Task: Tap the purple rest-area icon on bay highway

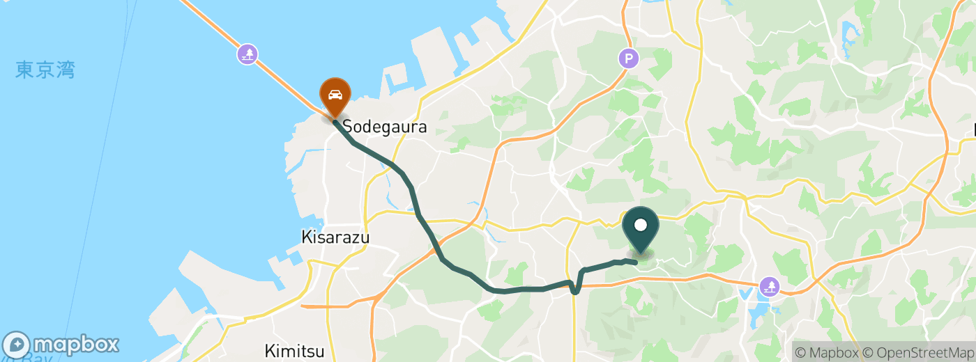Action: pos(247,54)
